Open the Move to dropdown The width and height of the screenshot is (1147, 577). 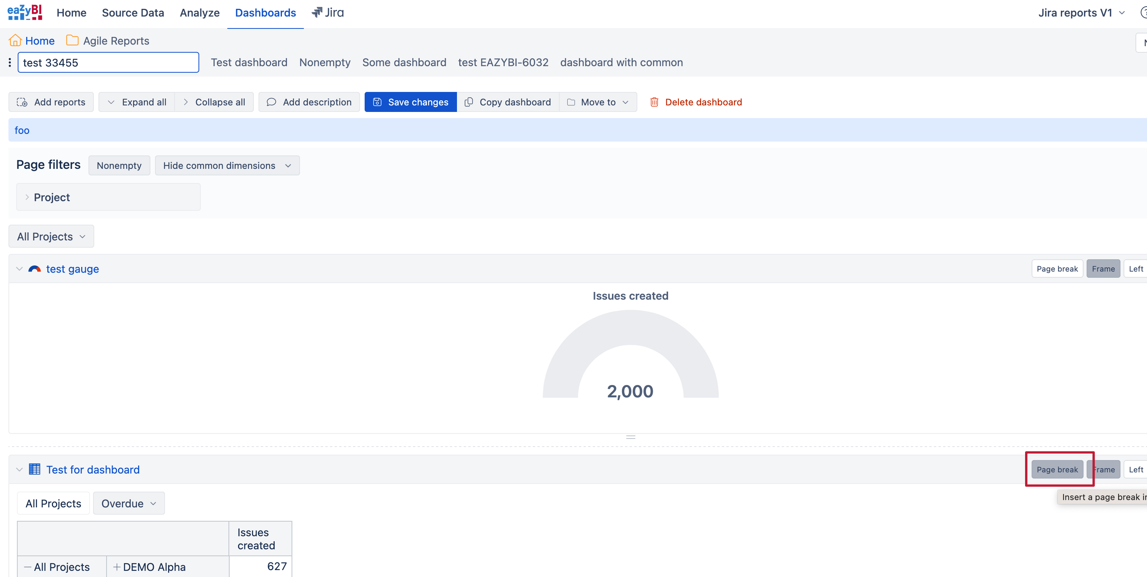[x=598, y=102]
